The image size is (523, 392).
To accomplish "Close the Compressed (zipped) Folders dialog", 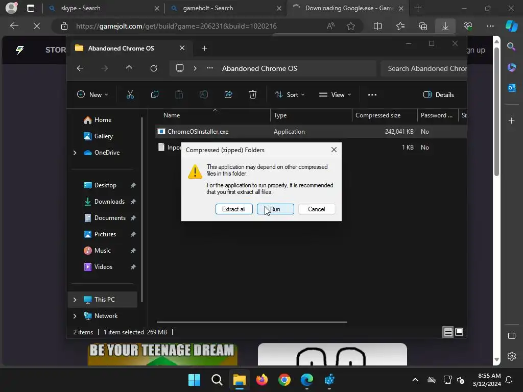I will (334, 150).
